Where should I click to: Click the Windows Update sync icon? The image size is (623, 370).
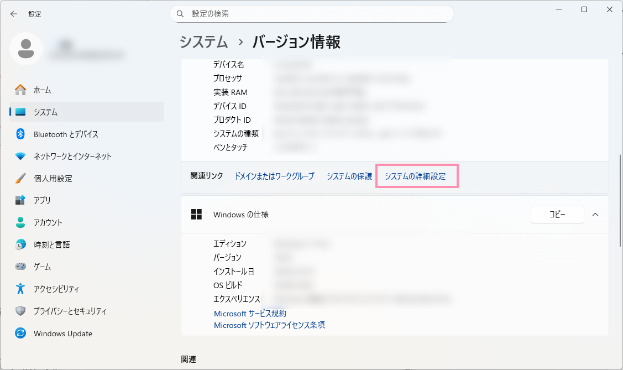(x=20, y=333)
